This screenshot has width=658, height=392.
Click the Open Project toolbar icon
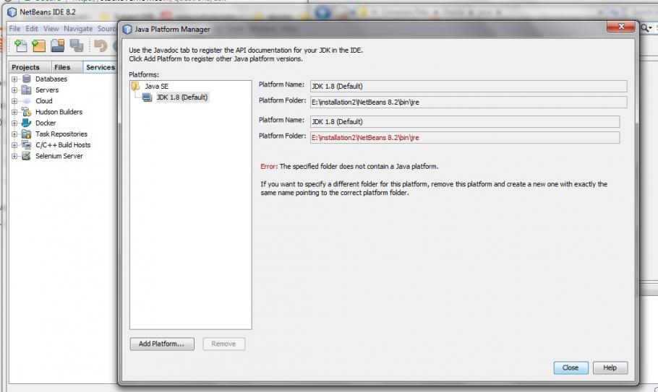tap(58, 45)
